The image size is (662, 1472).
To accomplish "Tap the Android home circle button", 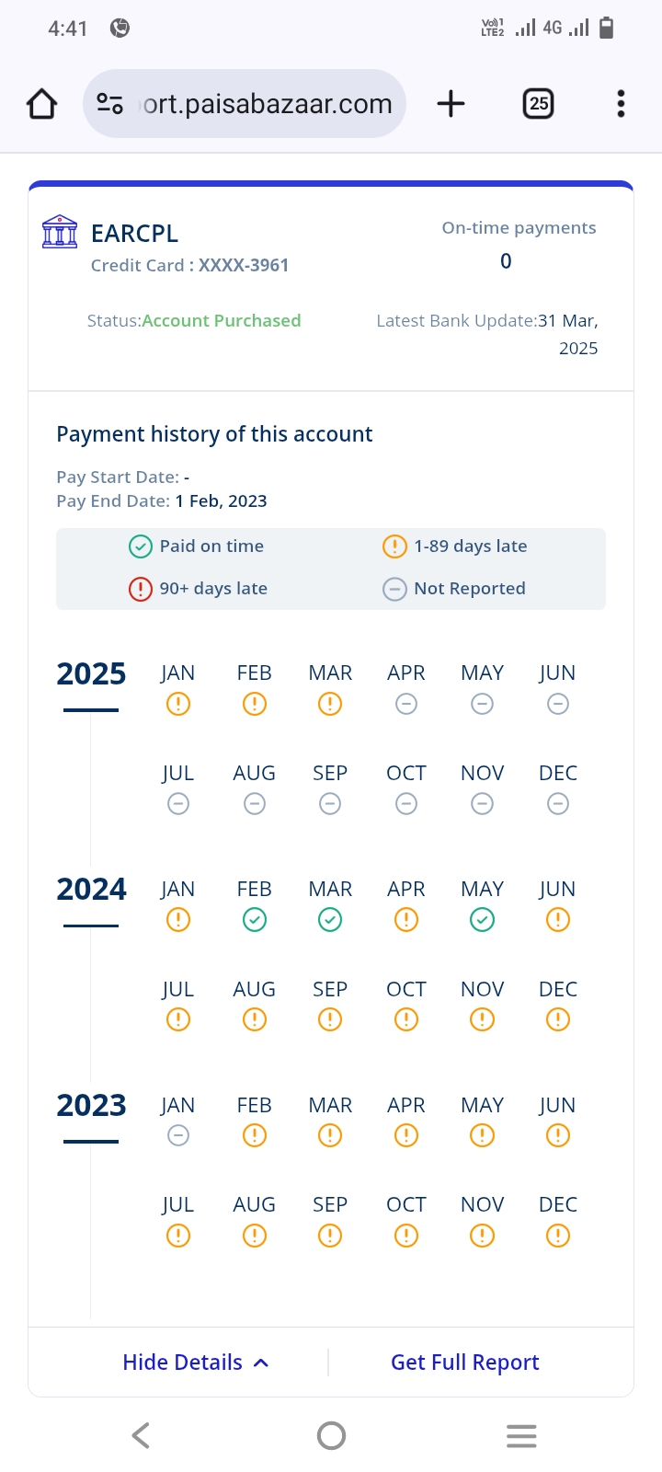I will (331, 1435).
